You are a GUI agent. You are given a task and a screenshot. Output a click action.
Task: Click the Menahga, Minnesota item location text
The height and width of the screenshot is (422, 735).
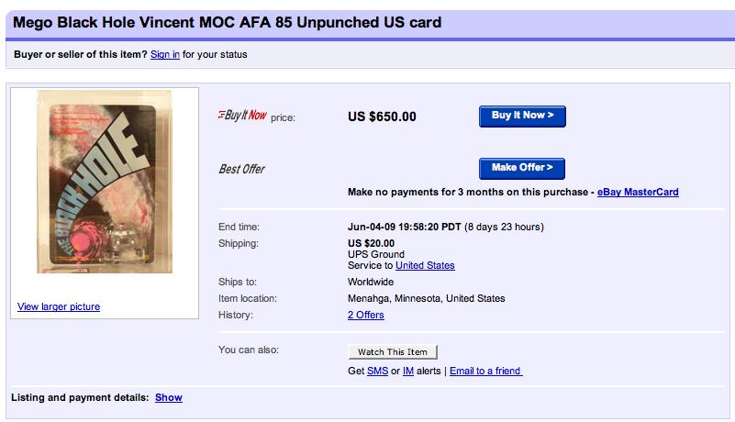[427, 298]
